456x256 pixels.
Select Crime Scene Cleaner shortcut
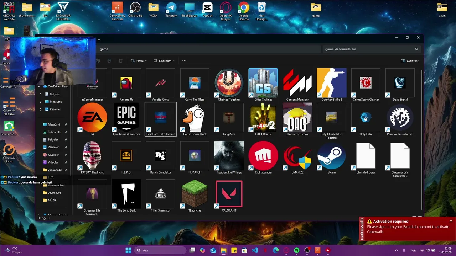[x=366, y=83]
